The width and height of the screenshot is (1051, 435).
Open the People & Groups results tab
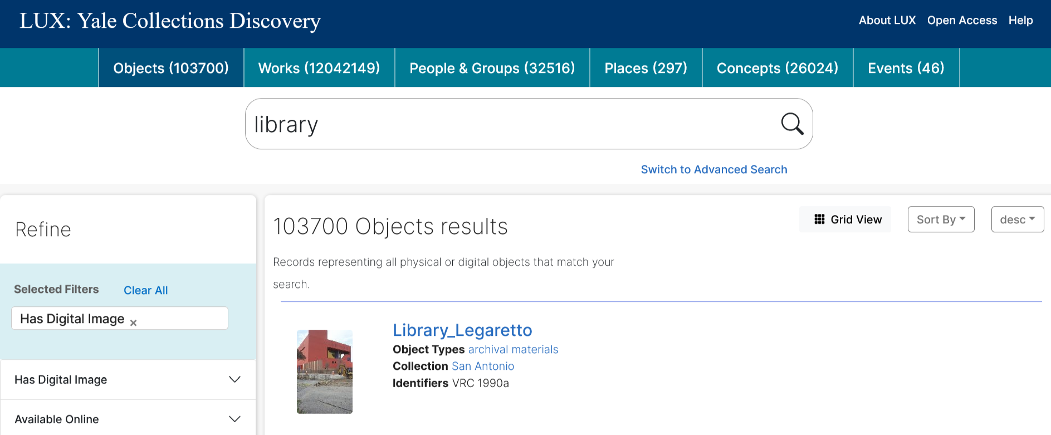click(492, 67)
